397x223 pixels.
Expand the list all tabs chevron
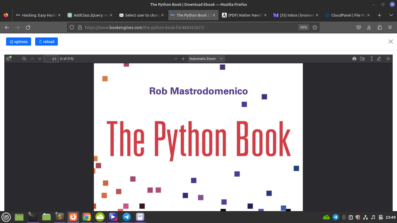(391, 15)
